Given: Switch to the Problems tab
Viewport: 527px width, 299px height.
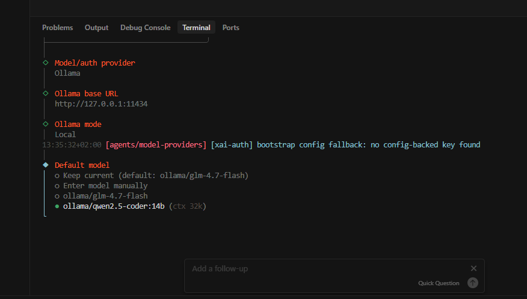Looking at the screenshot, I should (58, 28).
